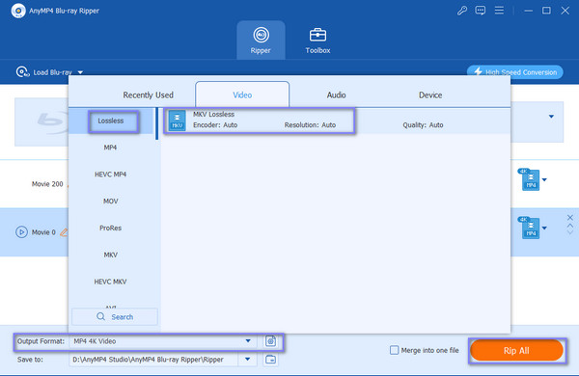Screen dimensions: 579x376
Task: Switch to the Device format tab
Action: point(430,94)
